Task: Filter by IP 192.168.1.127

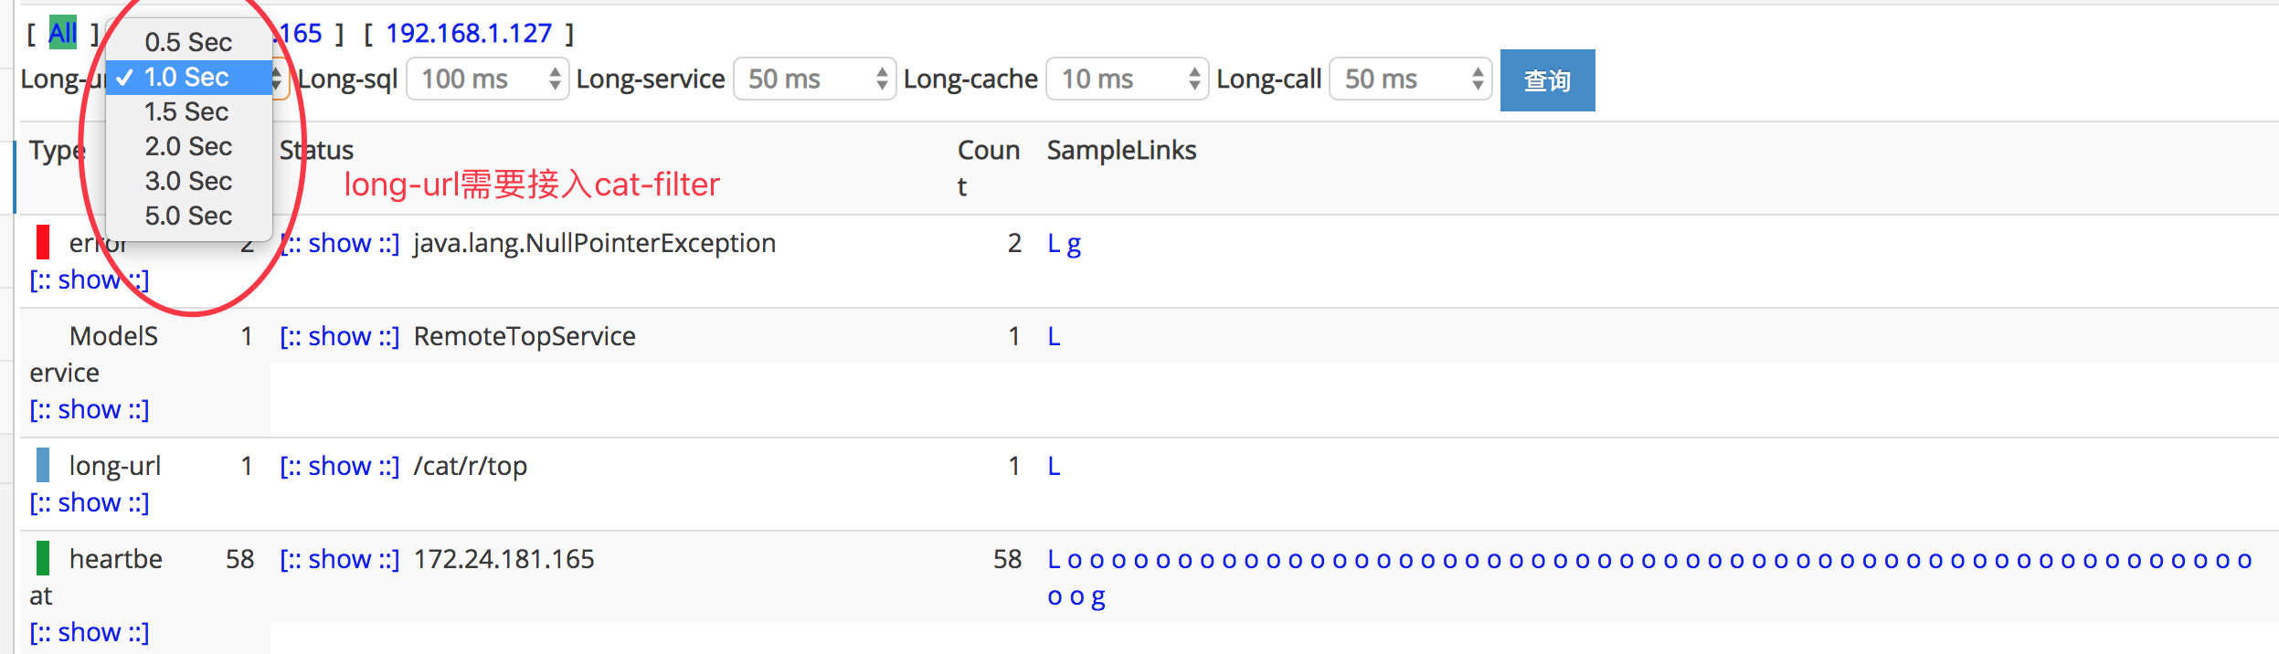Action: (x=469, y=34)
